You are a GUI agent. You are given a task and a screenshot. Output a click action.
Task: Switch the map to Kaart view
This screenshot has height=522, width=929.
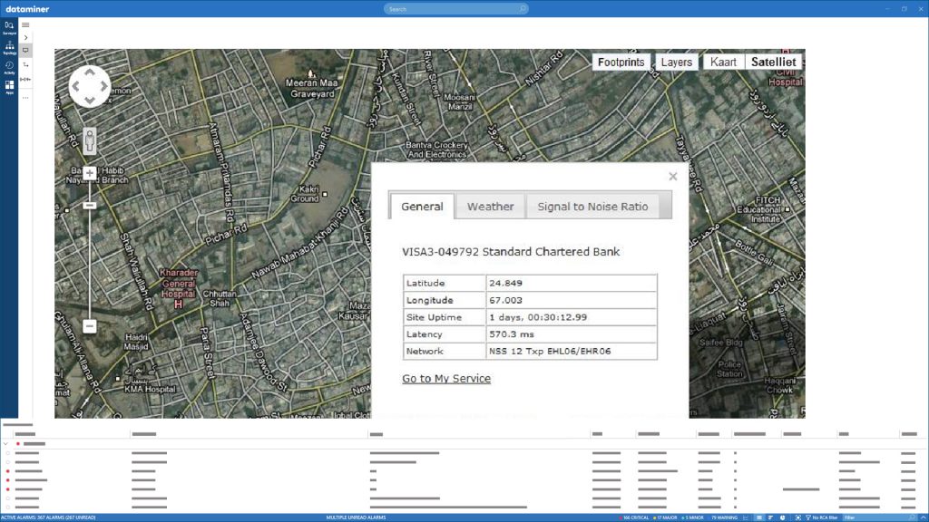pos(723,63)
